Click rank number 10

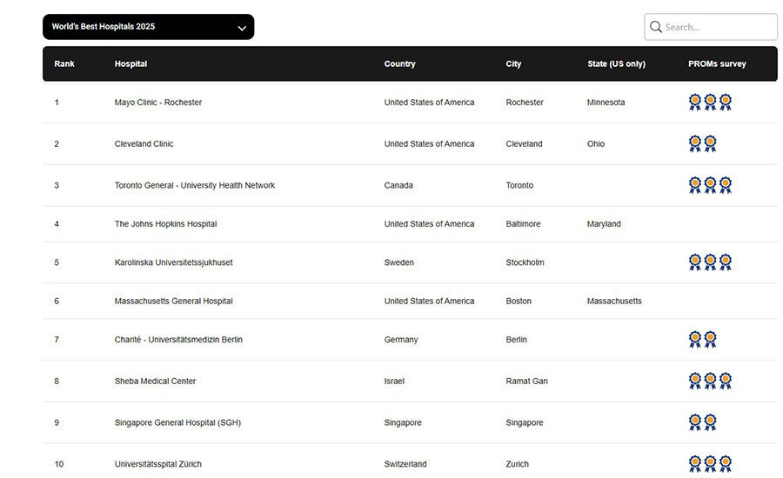pyautogui.click(x=59, y=464)
